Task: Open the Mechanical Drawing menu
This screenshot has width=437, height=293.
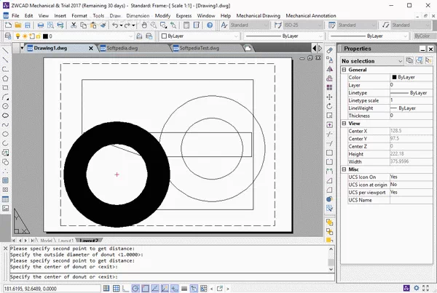Action: (258, 15)
